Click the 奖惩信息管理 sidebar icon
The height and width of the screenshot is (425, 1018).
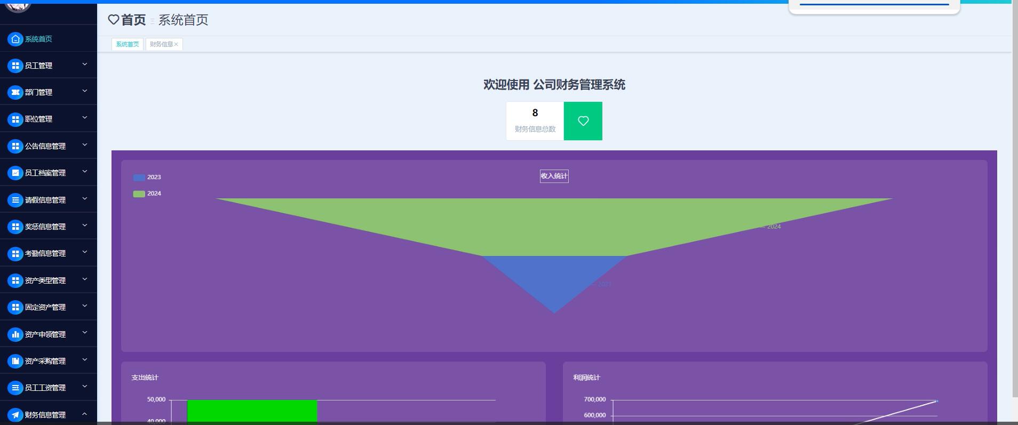coord(15,227)
